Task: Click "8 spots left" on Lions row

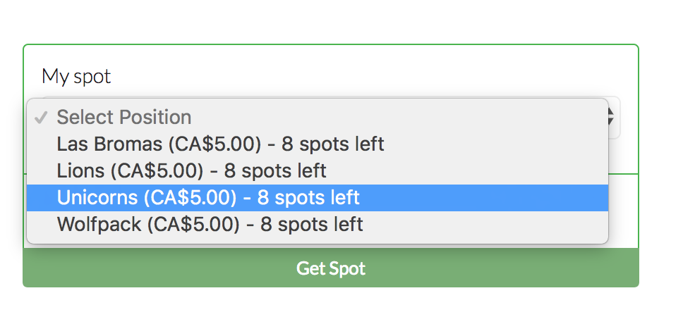Action: click(x=275, y=171)
